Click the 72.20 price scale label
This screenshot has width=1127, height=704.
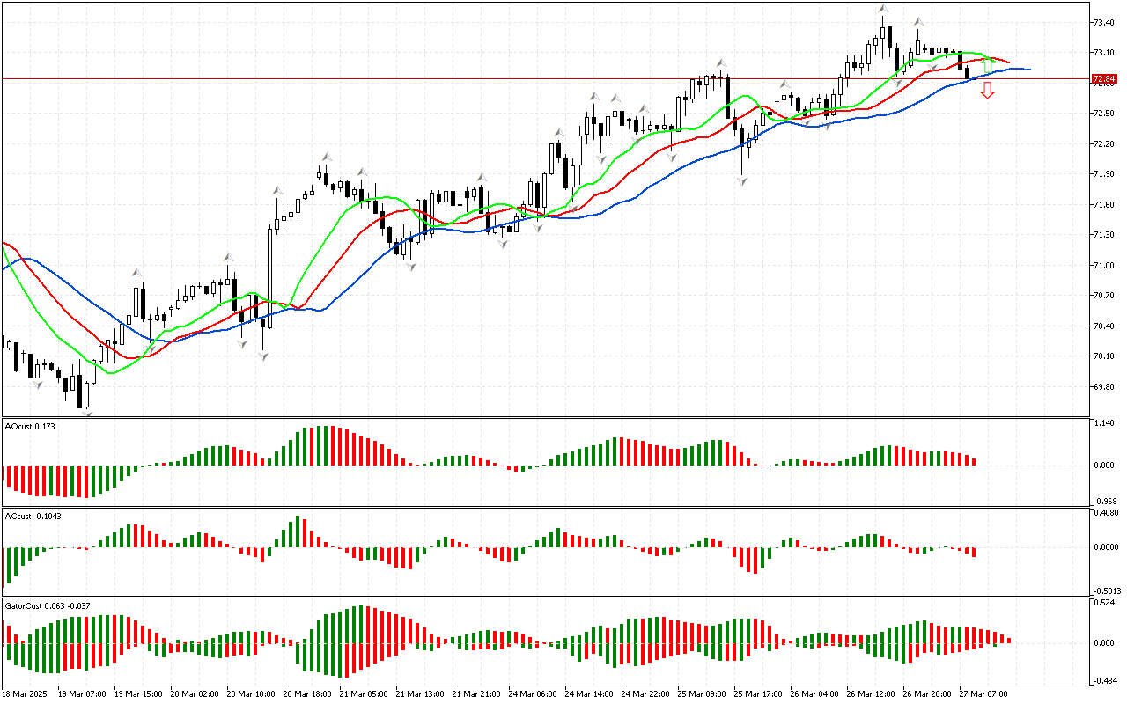point(1103,143)
